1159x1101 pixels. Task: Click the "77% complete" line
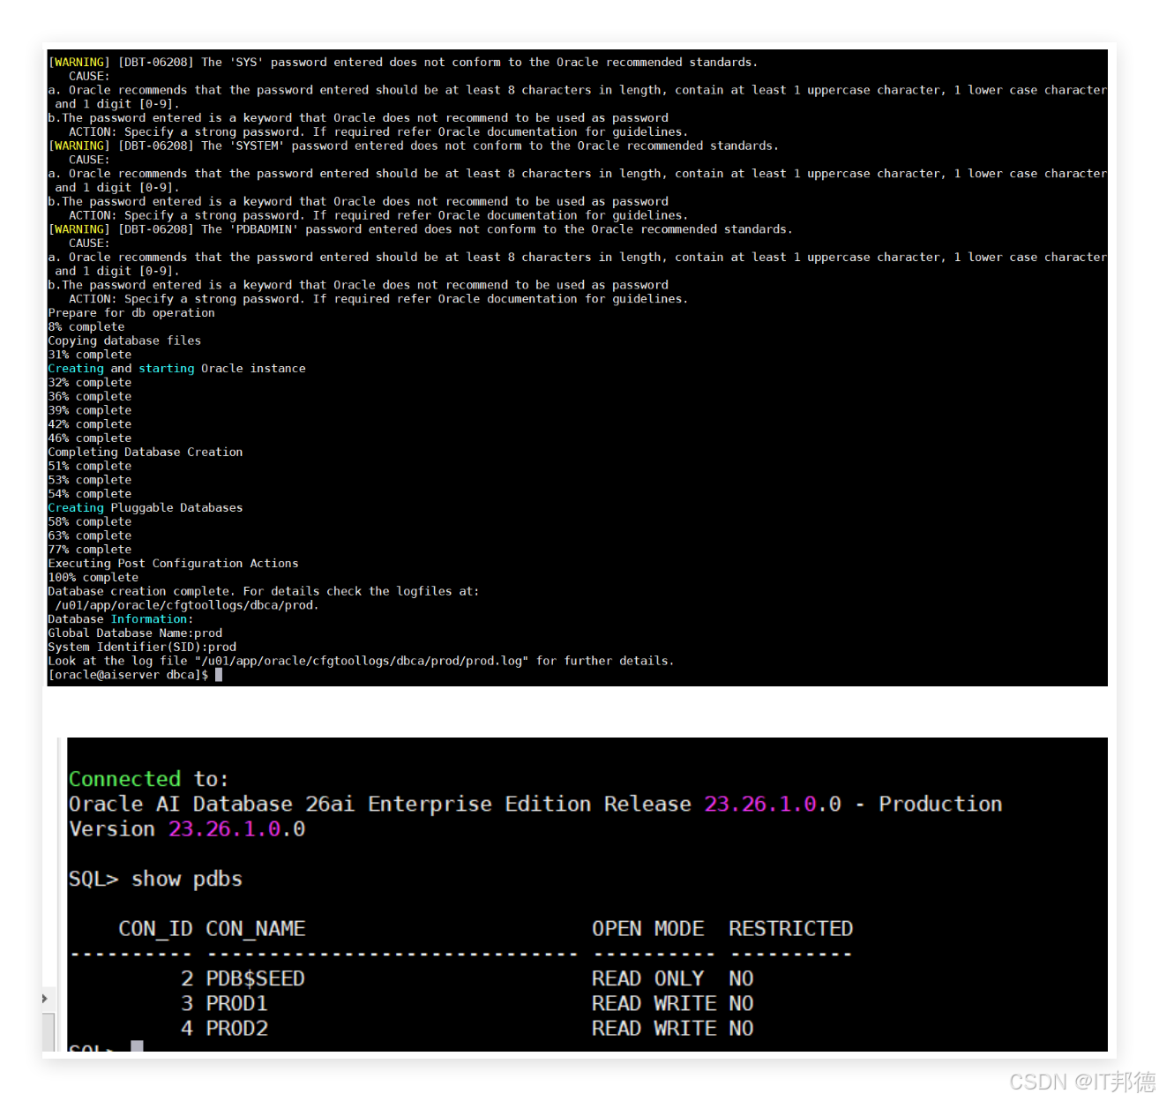point(90,550)
